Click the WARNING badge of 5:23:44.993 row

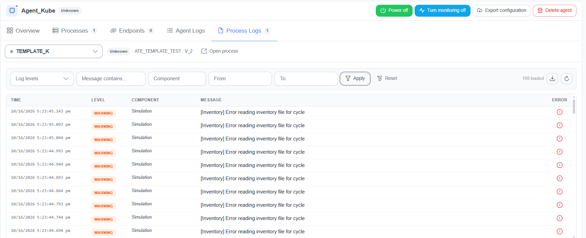click(x=104, y=153)
